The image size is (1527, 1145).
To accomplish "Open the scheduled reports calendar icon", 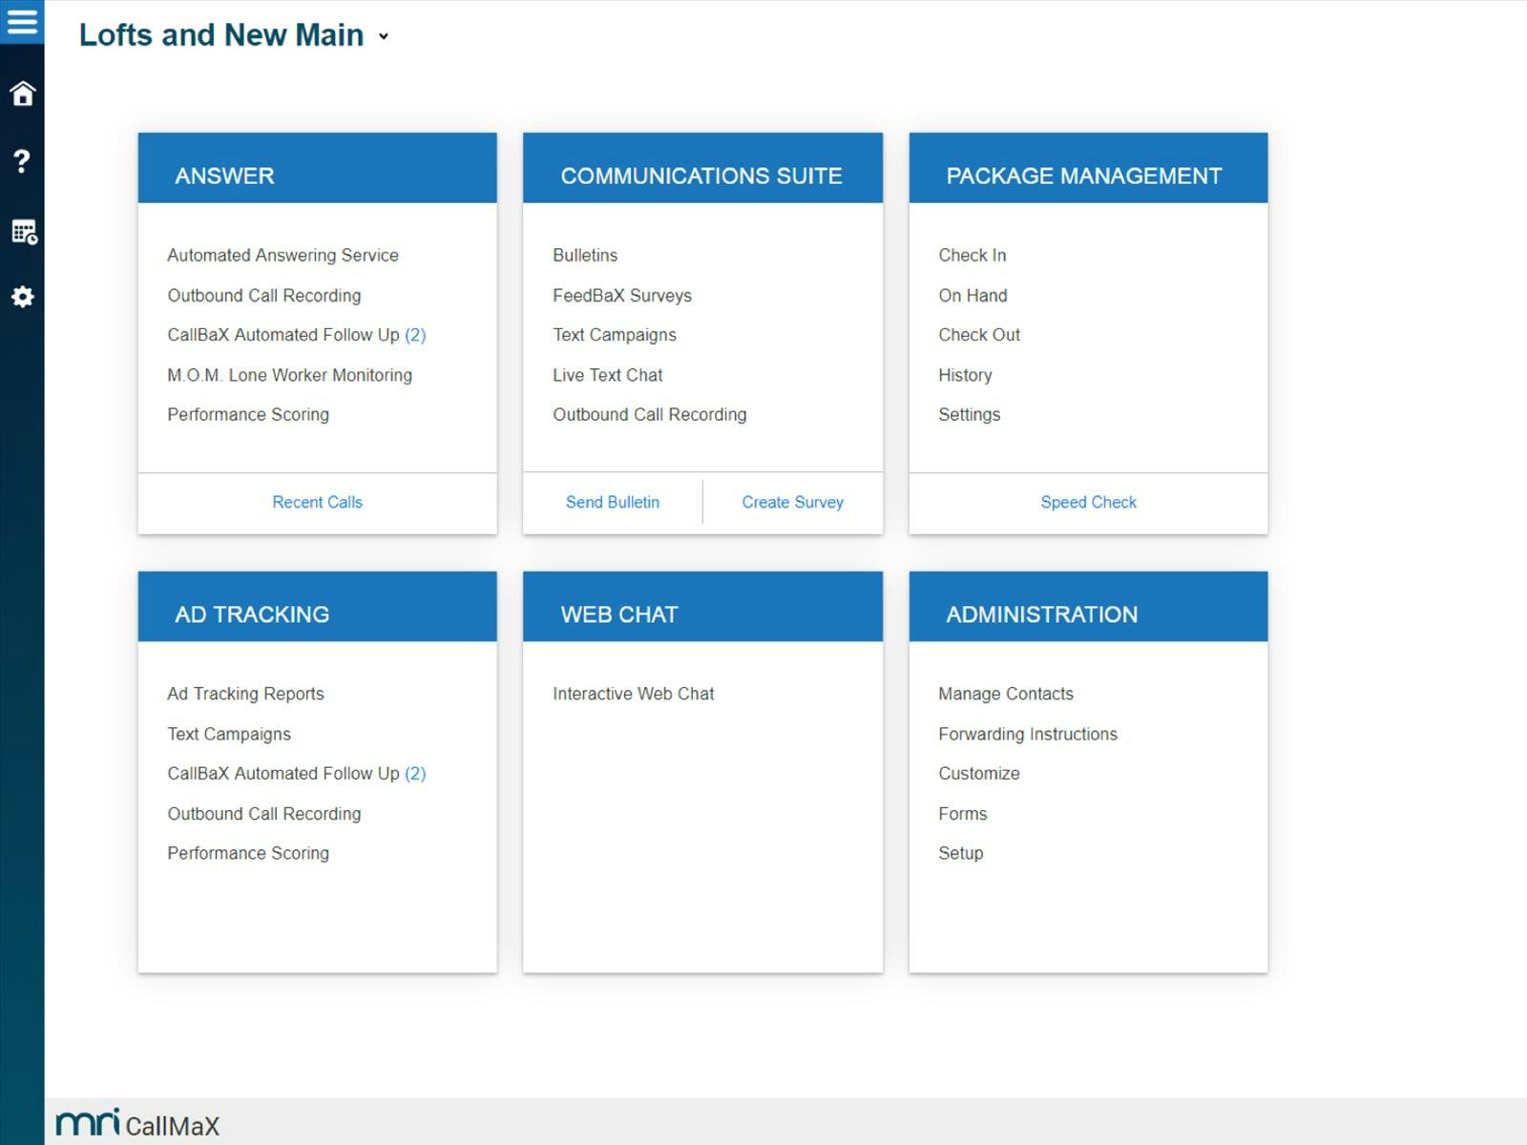I will point(24,230).
